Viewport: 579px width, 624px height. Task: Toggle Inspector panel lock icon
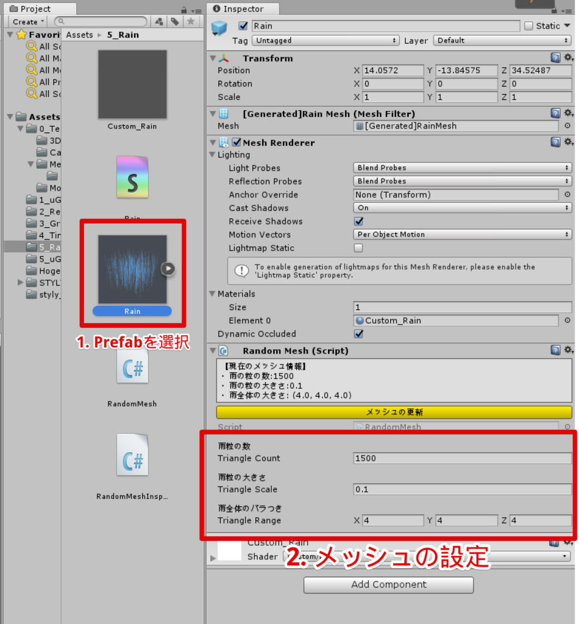[554, 10]
